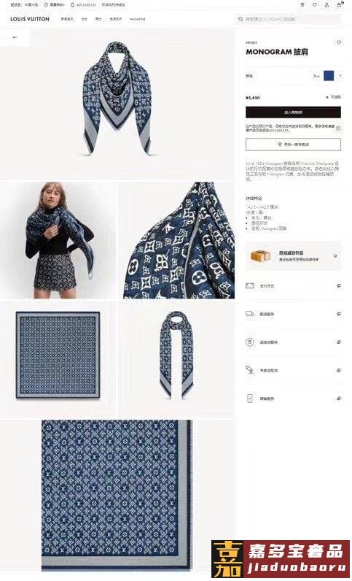The height and width of the screenshot is (581, 352).
Task: Open the wishlist heart icon in the top header
Action: pyautogui.click(x=315, y=5)
